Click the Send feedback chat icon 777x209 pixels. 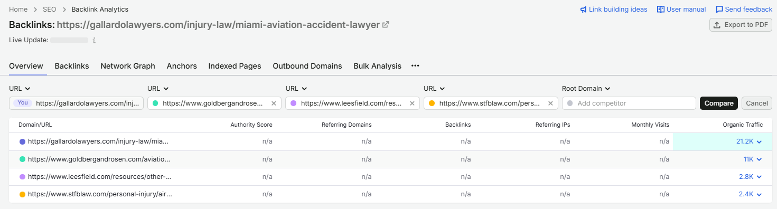click(x=719, y=9)
